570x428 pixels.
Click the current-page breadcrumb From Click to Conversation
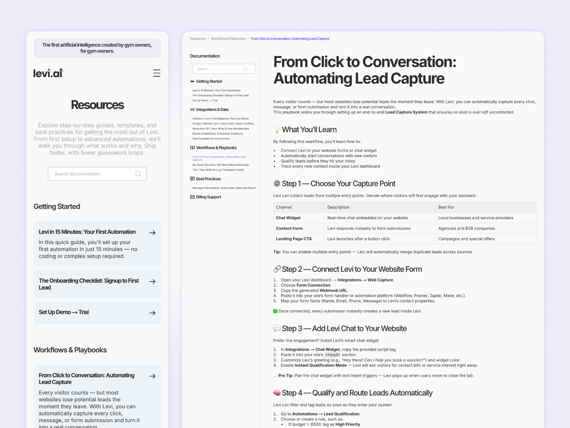click(290, 39)
